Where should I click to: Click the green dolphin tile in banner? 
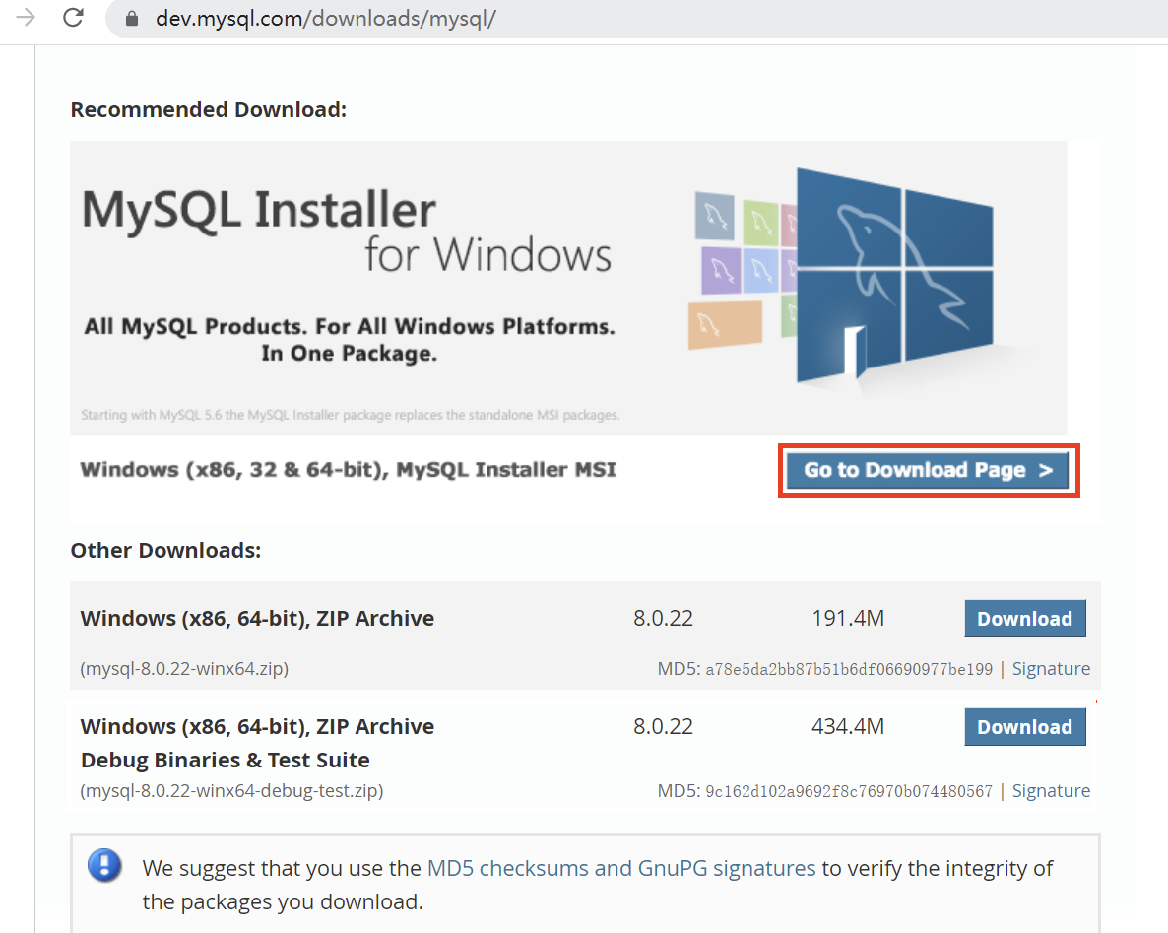tap(761, 222)
